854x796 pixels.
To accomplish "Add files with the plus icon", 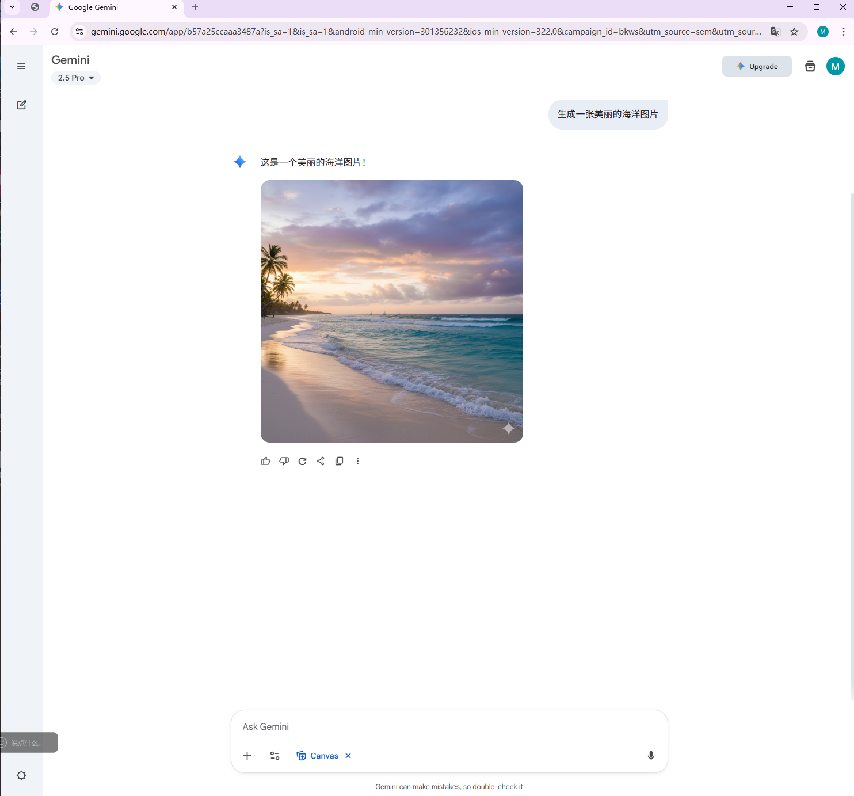I will pos(247,755).
